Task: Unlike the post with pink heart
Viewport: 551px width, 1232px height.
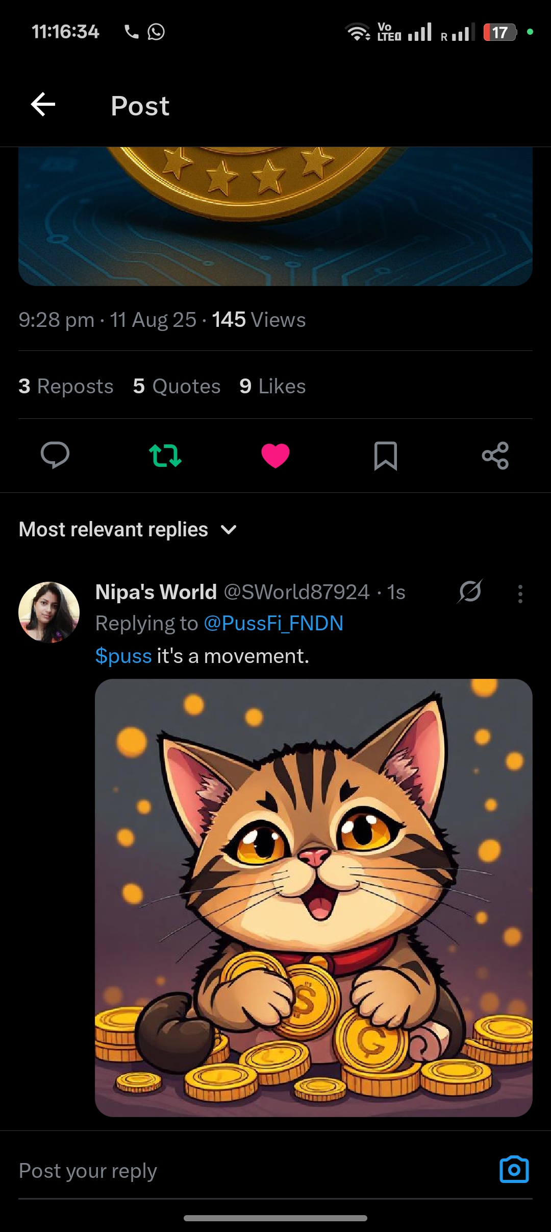Action: click(275, 456)
